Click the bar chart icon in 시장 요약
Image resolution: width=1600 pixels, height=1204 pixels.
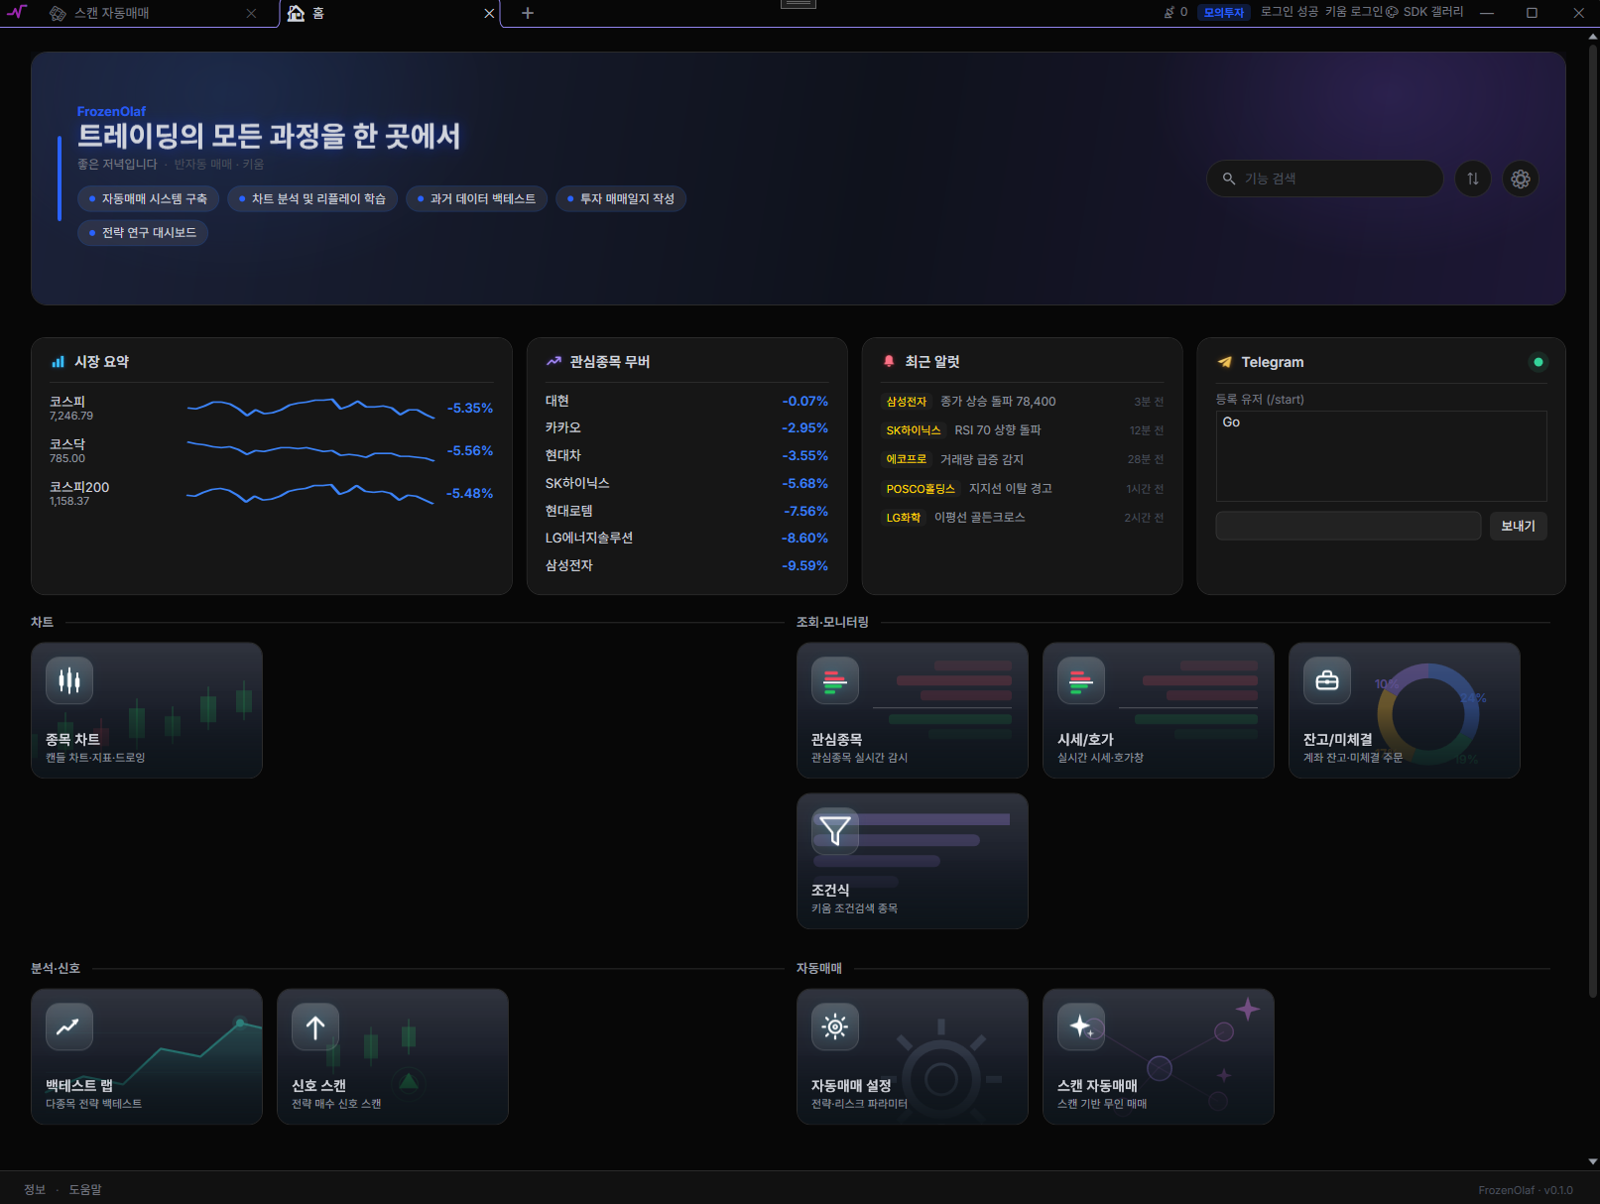pyautogui.click(x=59, y=362)
